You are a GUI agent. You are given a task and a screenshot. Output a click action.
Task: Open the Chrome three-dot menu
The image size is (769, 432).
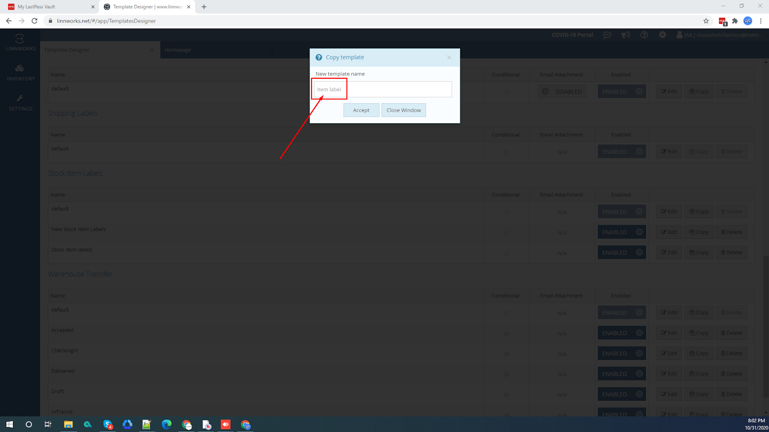point(760,21)
